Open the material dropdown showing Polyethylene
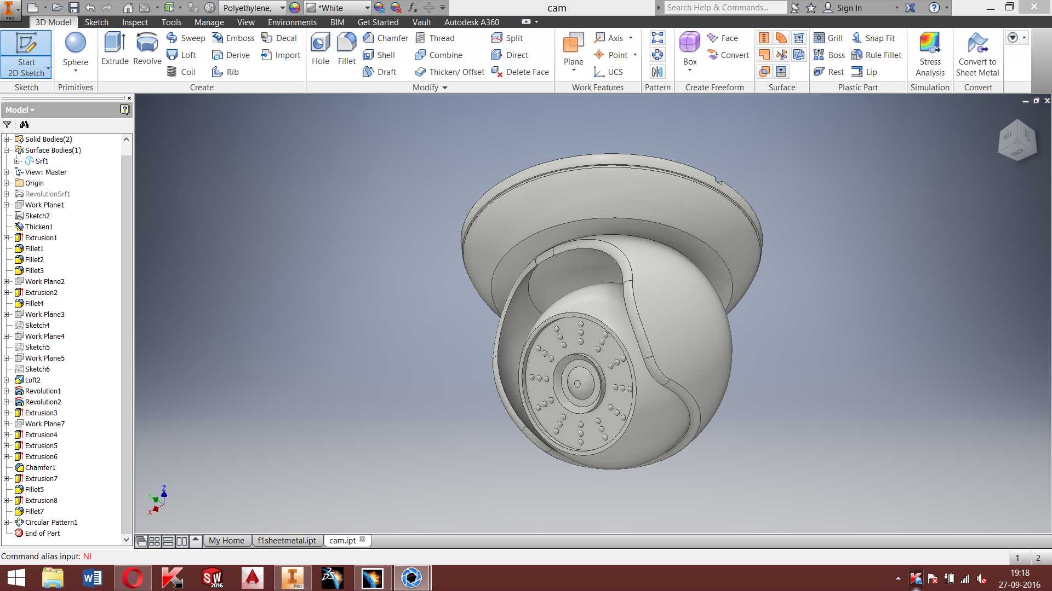This screenshot has width=1052, height=591. (x=254, y=8)
